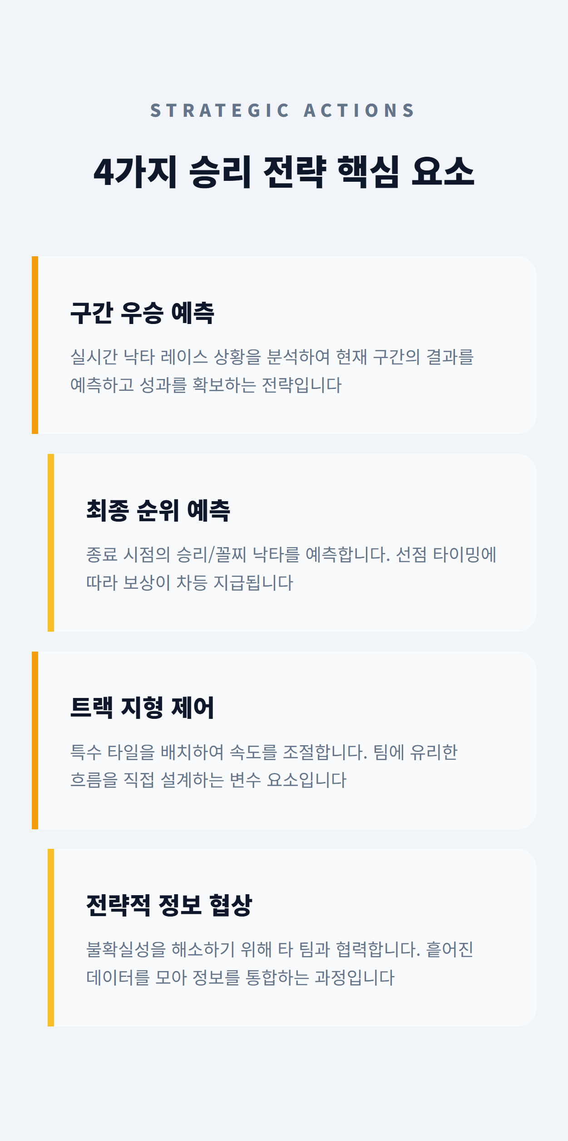
Task: Select the line starting '흐름을 직접 설계하는'
Action: pos(208,780)
